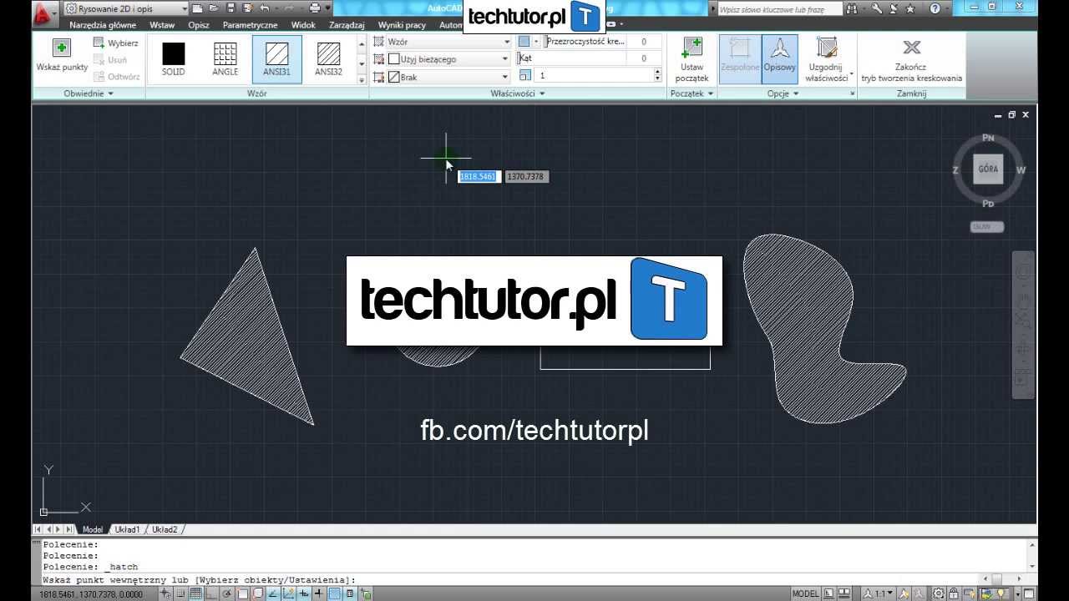Viewport: 1069px width, 601px height.
Task: Click the undo arrow icon
Action: 265,8
